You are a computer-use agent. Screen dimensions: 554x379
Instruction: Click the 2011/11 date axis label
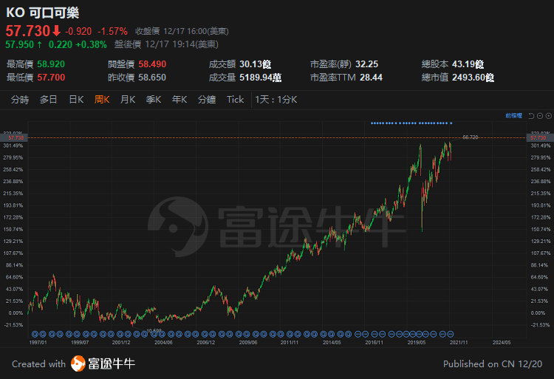pyautogui.click(x=290, y=342)
